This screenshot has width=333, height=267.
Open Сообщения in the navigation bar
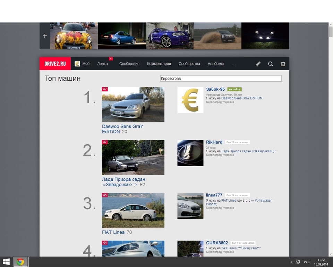tap(129, 64)
